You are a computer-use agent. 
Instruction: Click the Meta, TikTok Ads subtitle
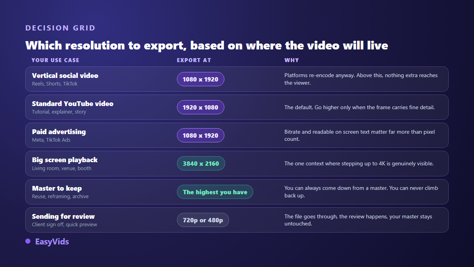pos(51,140)
